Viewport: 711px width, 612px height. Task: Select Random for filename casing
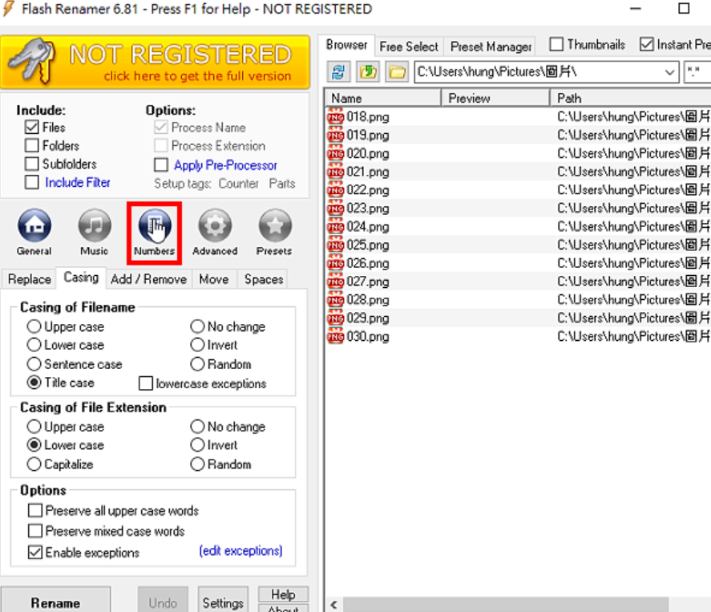(x=197, y=364)
